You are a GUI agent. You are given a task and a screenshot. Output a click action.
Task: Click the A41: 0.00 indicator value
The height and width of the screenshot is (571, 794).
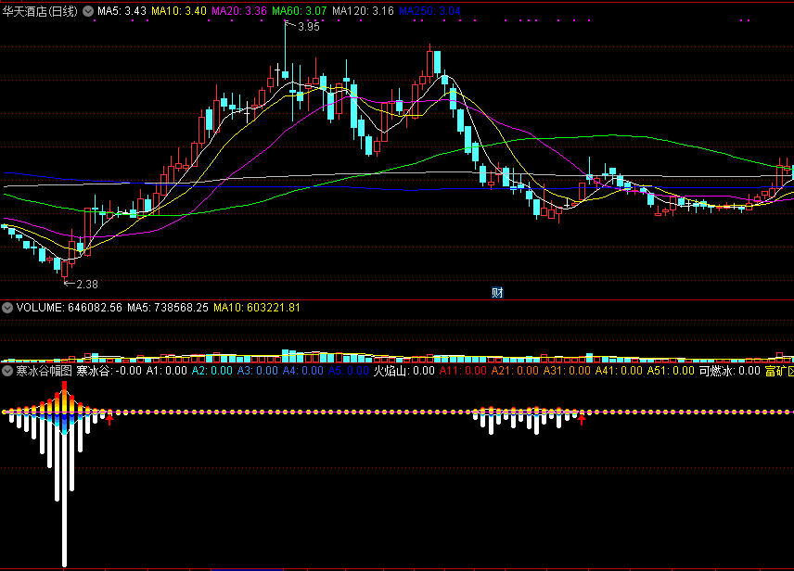point(619,371)
